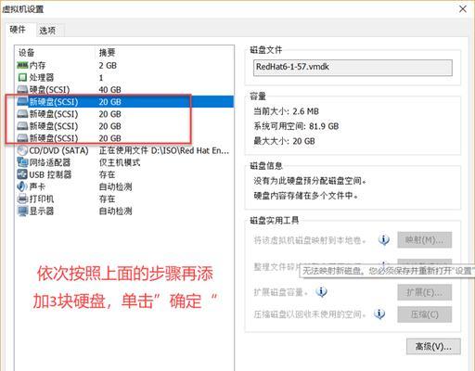The height and width of the screenshot is (371, 475).
Task: Select the CD/DVD (SATA) row
Action: pos(124,150)
